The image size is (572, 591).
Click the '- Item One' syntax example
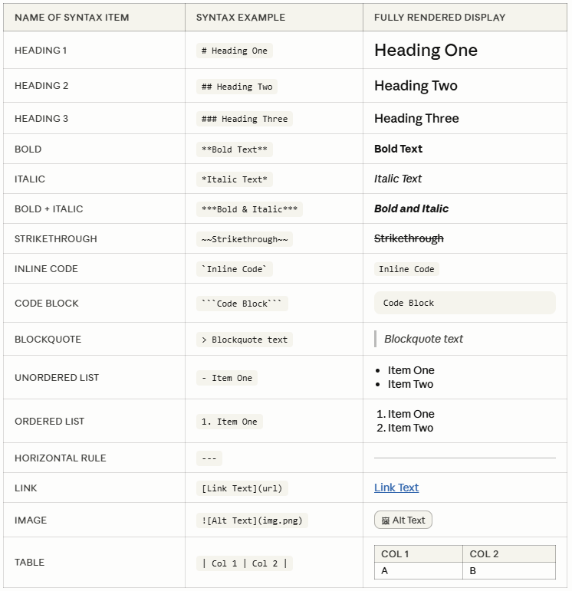click(x=227, y=378)
